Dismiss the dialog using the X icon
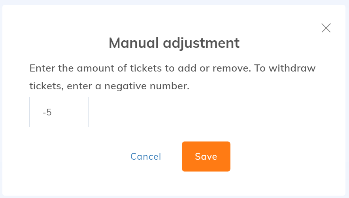This screenshot has height=198, width=349. 326,28
